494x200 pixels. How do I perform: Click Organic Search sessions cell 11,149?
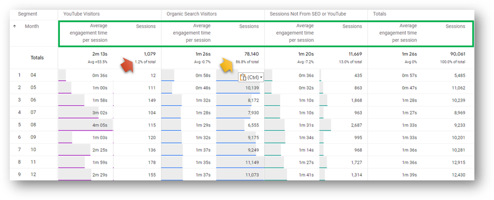tap(252, 163)
